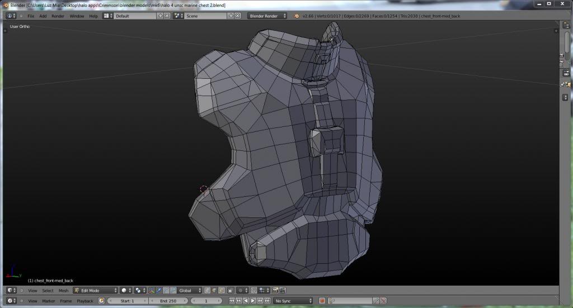Viewport: 573px width, 308px height.
Task: Open the Add menu
Action: point(43,16)
